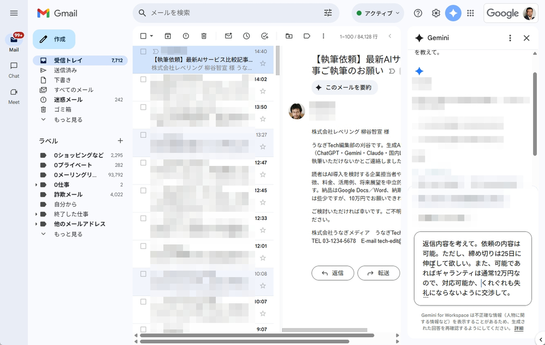Tick checkbox of the 14:02 email
The image size is (545, 345).
(x=144, y=79)
